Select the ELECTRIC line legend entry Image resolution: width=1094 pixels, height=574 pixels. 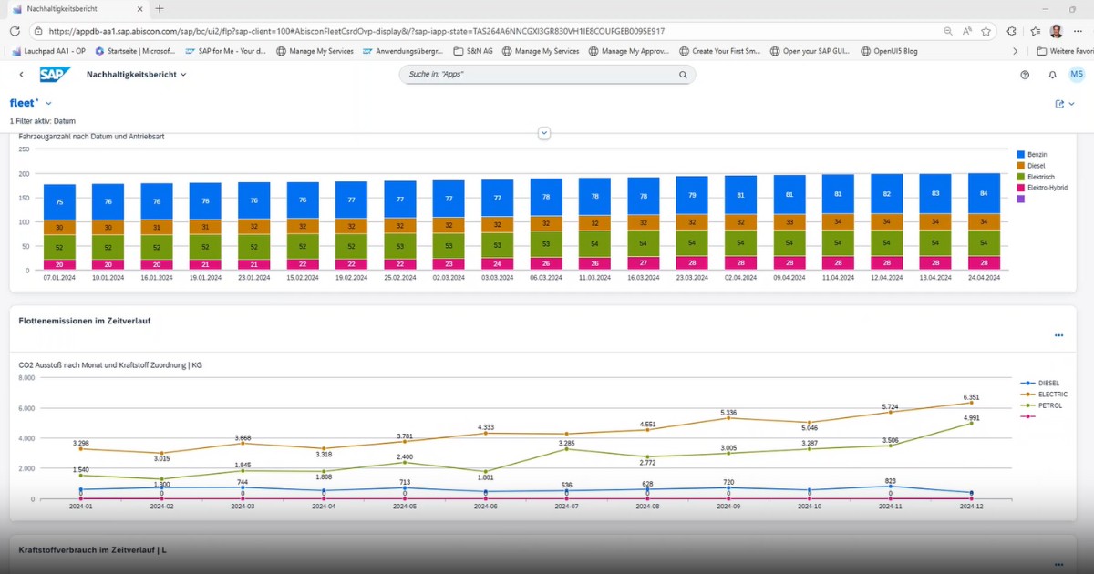1044,395
